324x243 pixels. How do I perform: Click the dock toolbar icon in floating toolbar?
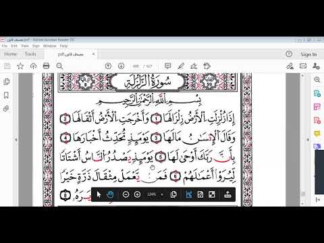(x=227, y=194)
